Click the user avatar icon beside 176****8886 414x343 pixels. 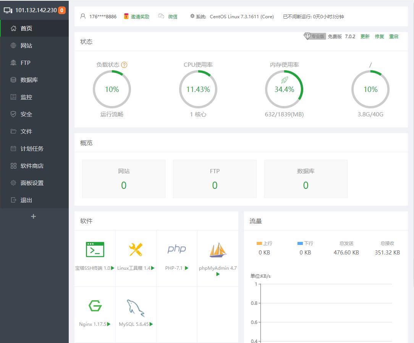83,16
